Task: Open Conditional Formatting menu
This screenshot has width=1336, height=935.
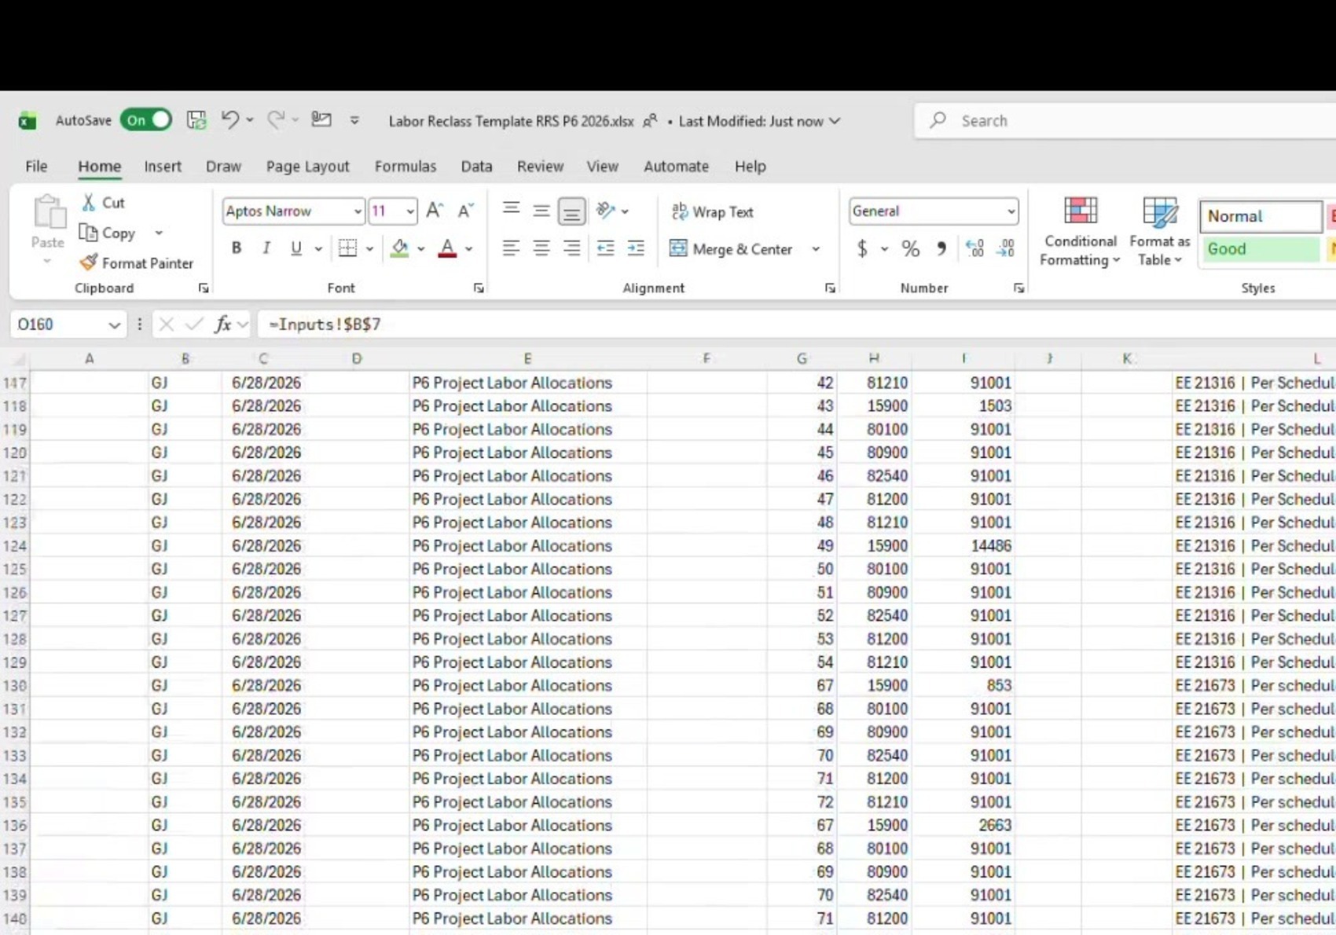Action: pos(1080,232)
